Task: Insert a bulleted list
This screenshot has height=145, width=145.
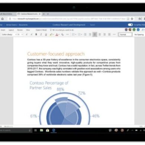Action: pos(73,35)
